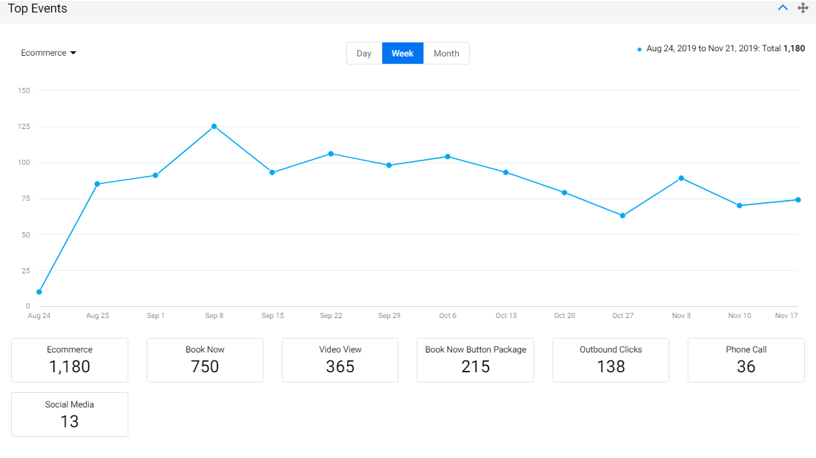The image size is (816, 458).
Task: Select the Week view tab
Action: point(403,53)
